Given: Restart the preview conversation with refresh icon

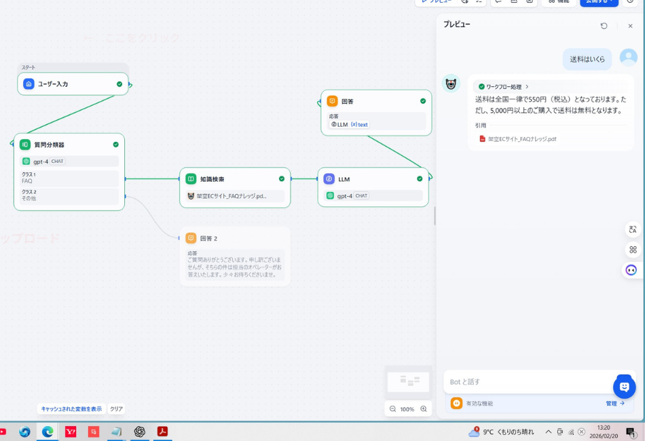Looking at the screenshot, I should [604, 26].
